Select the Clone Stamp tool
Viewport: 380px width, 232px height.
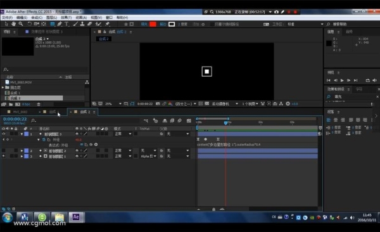pyautogui.click(x=82, y=24)
